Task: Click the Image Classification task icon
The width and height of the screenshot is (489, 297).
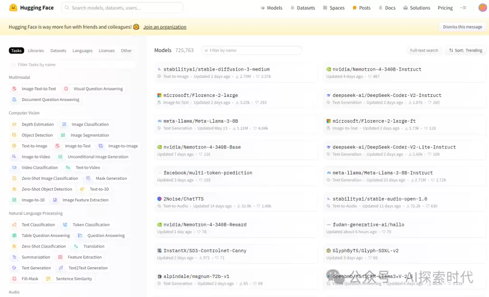Action: tap(64, 124)
